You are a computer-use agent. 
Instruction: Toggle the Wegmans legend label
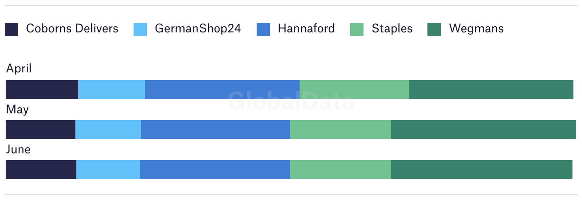[476, 29]
